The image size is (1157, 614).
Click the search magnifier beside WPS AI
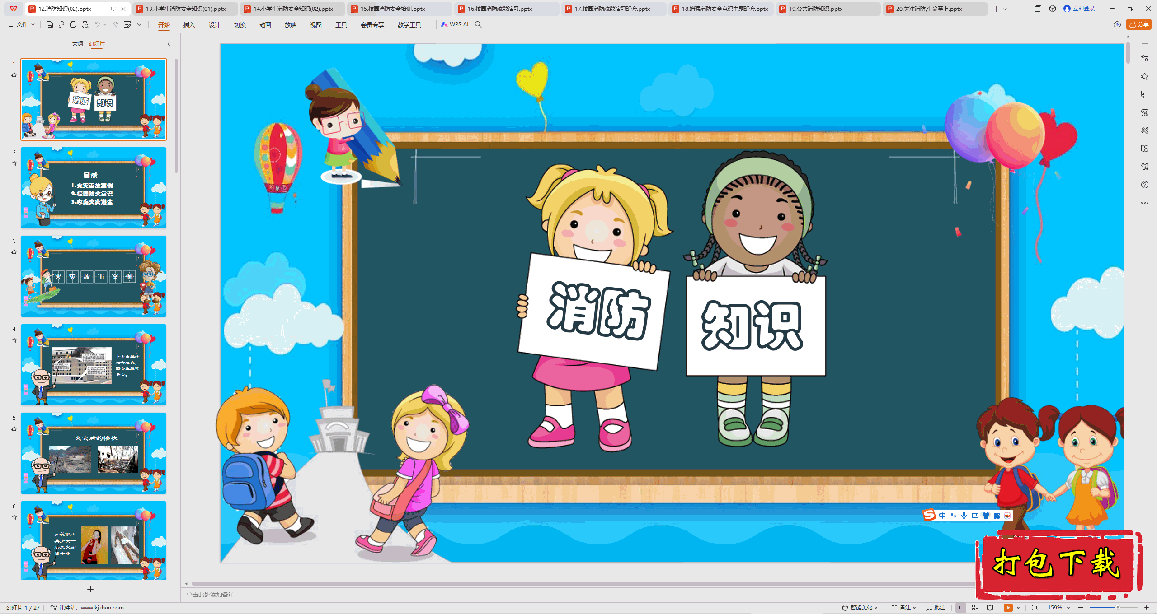pyautogui.click(x=478, y=24)
